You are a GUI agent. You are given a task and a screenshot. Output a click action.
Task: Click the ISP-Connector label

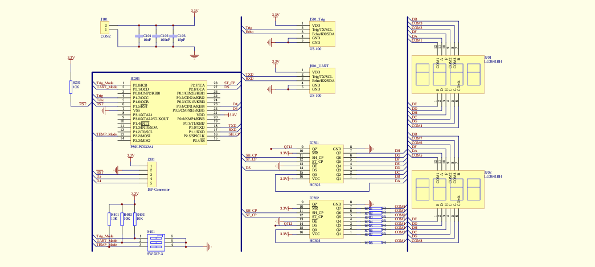(x=158, y=190)
